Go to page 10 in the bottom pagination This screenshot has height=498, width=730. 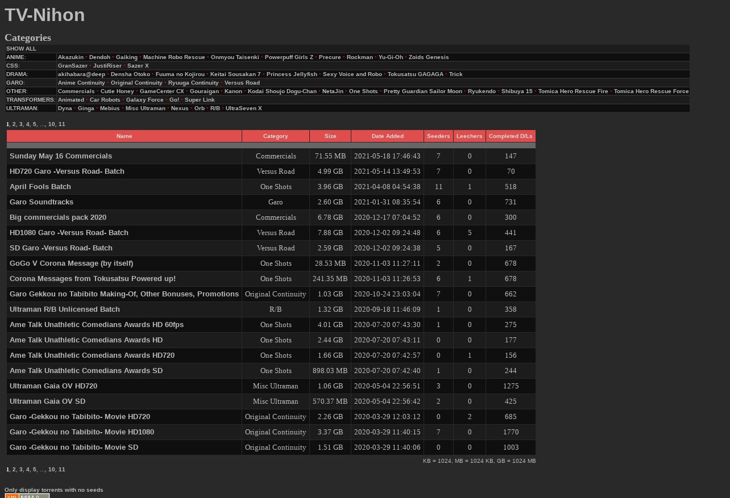click(x=52, y=470)
